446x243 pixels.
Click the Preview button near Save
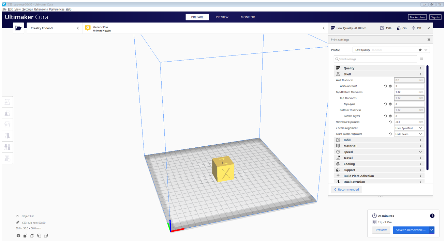click(381, 230)
